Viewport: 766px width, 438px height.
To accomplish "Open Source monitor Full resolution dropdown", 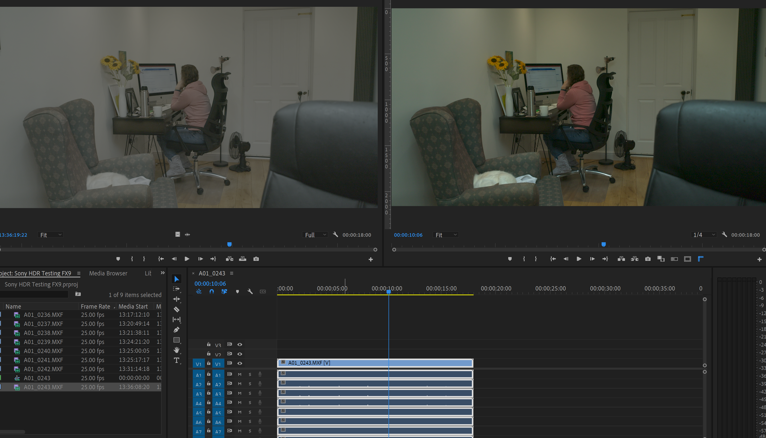I will tap(315, 235).
